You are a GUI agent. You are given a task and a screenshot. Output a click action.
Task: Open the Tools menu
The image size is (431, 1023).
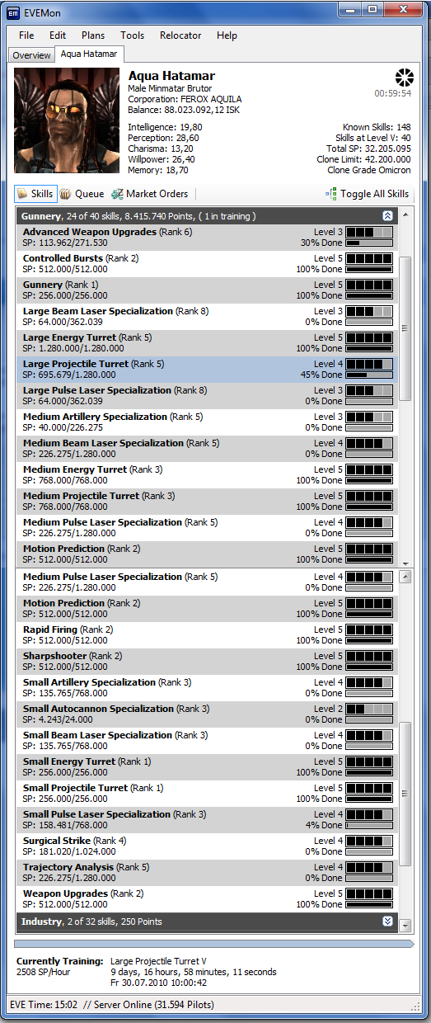[x=132, y=35]
